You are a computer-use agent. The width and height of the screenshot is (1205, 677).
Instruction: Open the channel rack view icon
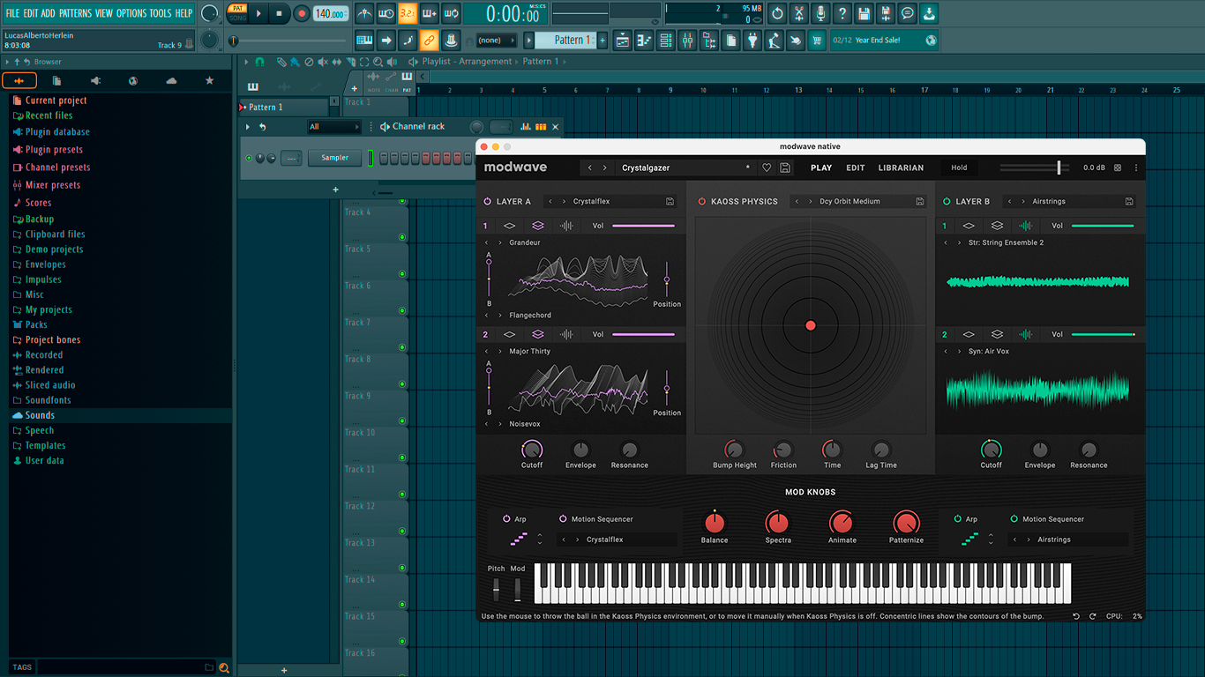pyautogui.click(x=665, y=41)
